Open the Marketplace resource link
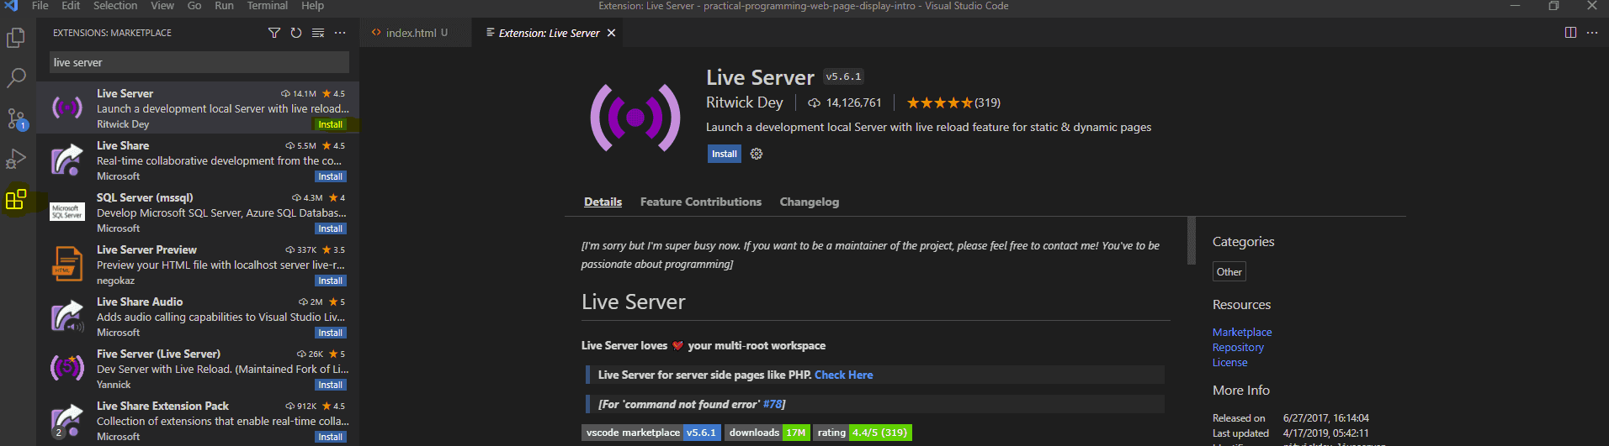Image resolution: width=1609 pixels, height=446 pixels. [1242, 332]
